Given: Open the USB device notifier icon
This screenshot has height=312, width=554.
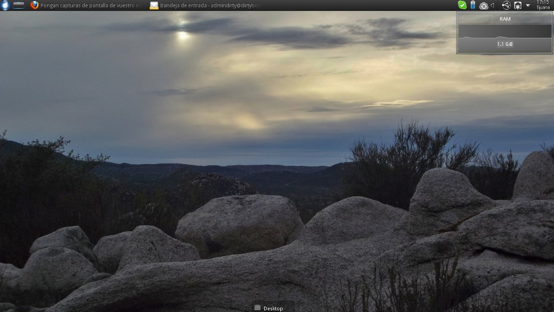Looking at the screenshot, I should 506,5.
